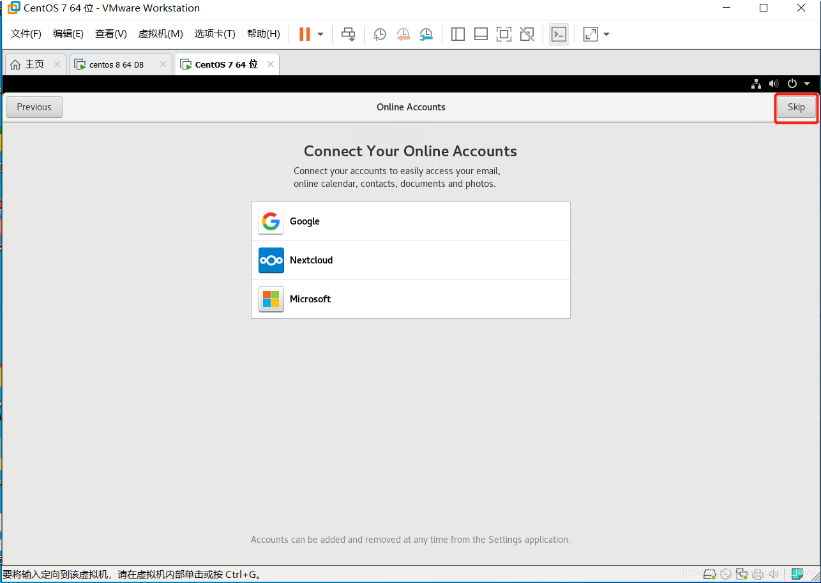Click the Connect Your Online Accounts heading

(x=410, y=151)
